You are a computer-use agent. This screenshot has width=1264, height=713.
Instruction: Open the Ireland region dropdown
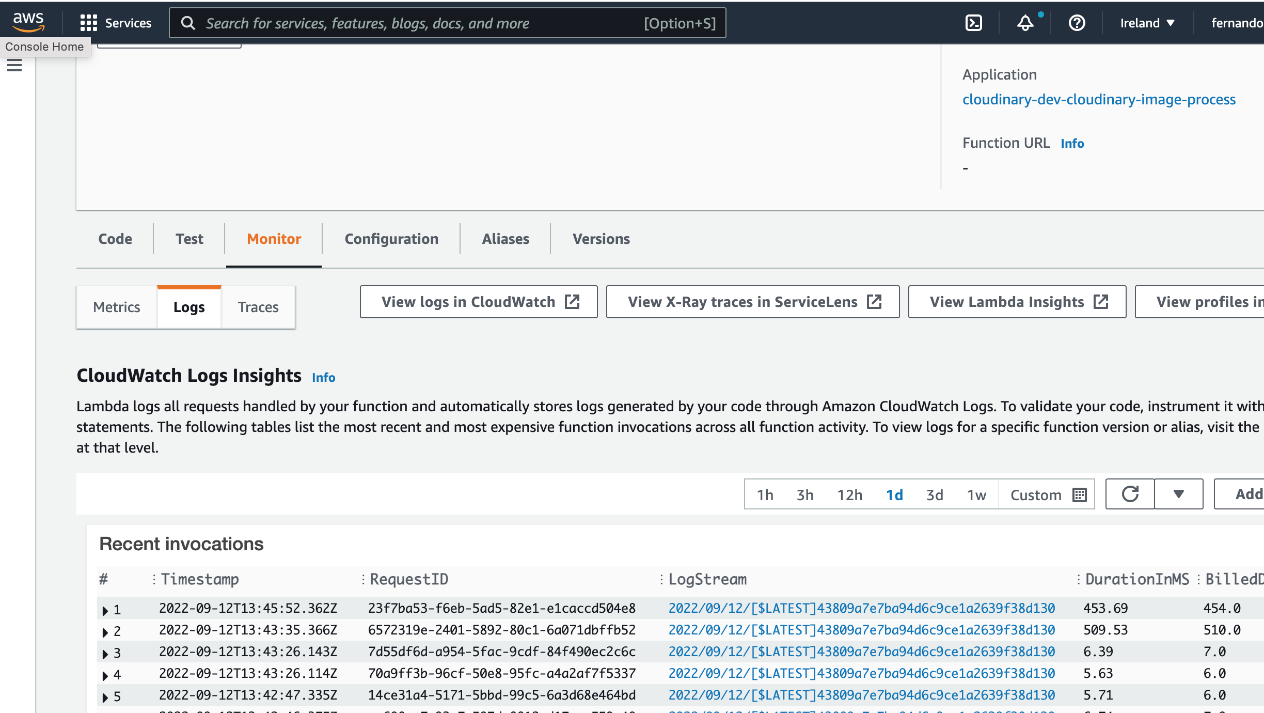tap(1147, 23)
